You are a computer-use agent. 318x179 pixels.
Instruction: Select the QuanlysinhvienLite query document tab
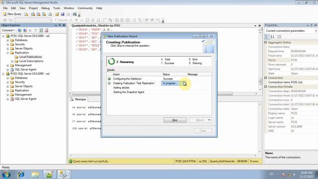tap(96, 25)
